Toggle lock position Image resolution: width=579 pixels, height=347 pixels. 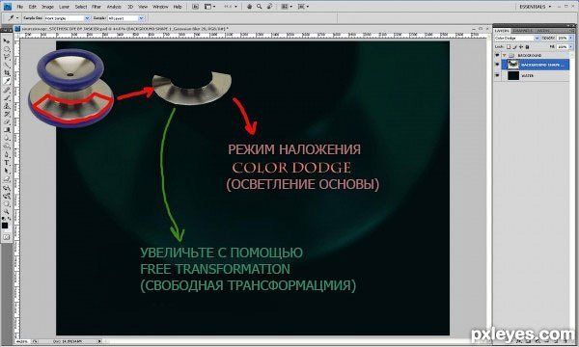click(x=521, y=47)
